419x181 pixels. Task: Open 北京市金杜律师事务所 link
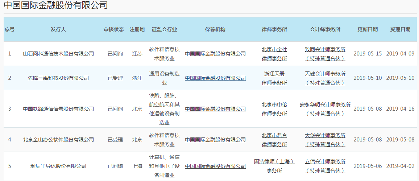pyautogui.click(x=274, y=54)
